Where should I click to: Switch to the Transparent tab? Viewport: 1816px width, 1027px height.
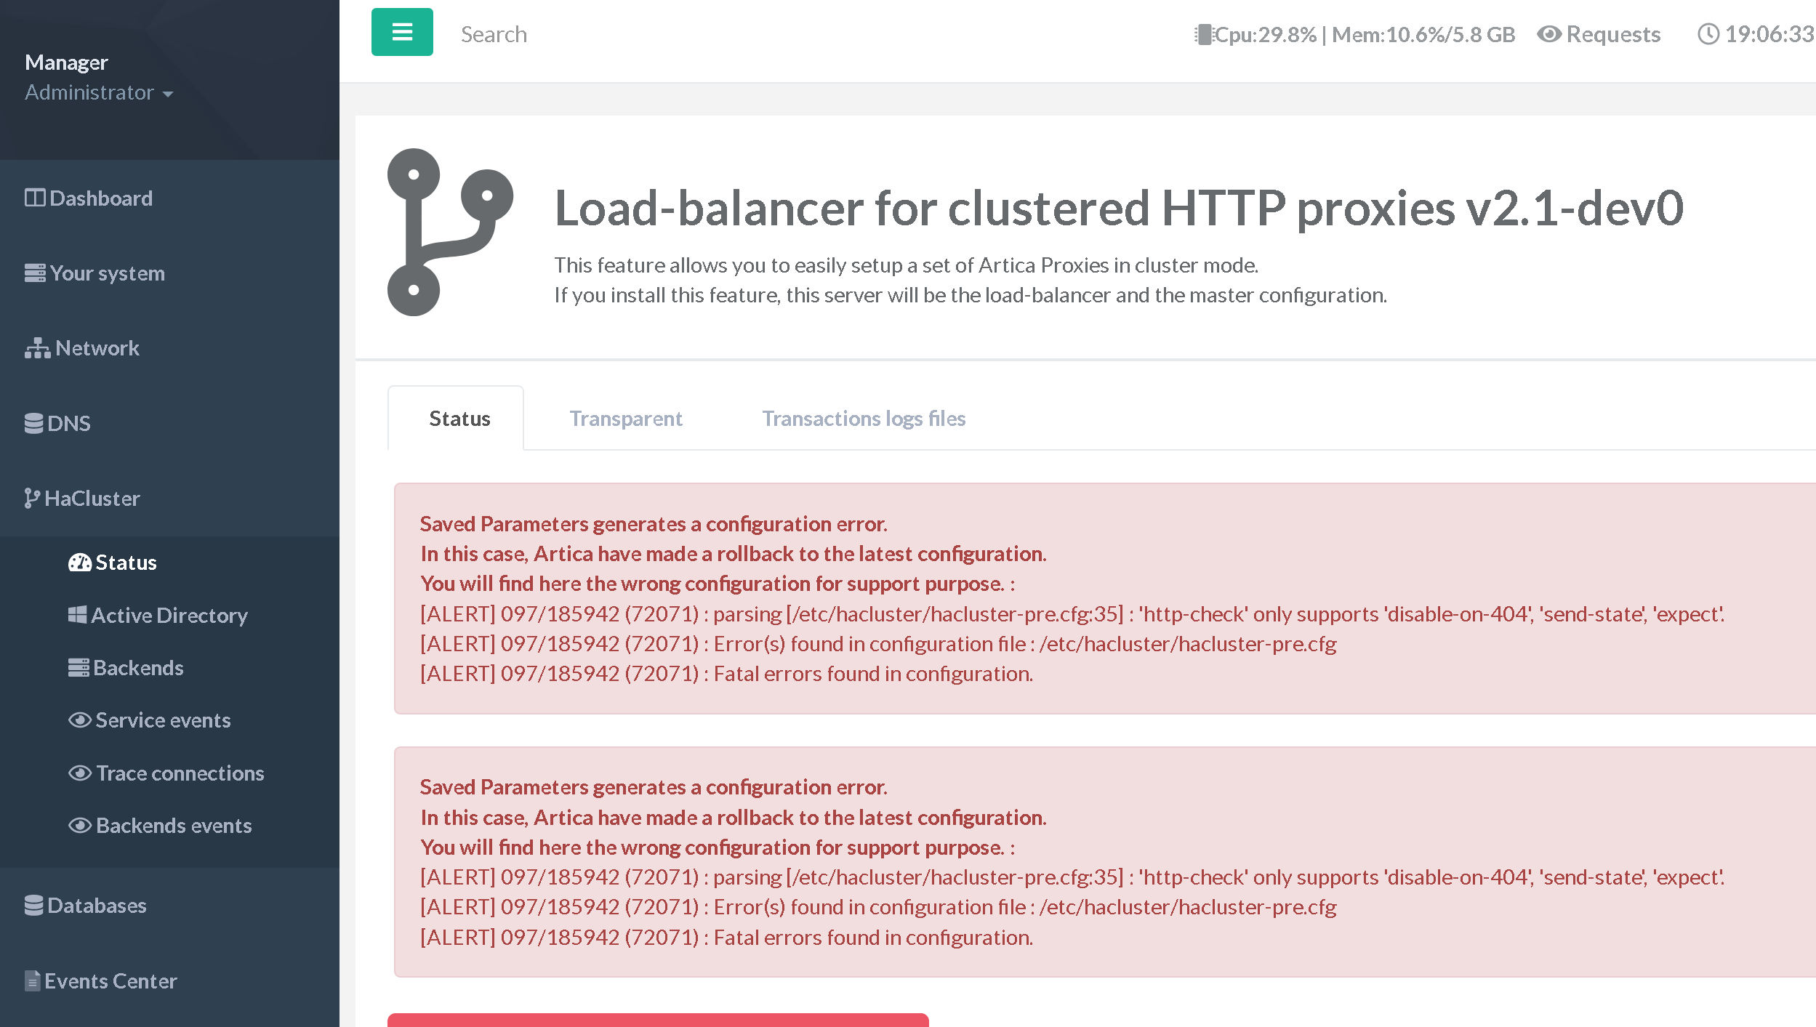(625, 419)
